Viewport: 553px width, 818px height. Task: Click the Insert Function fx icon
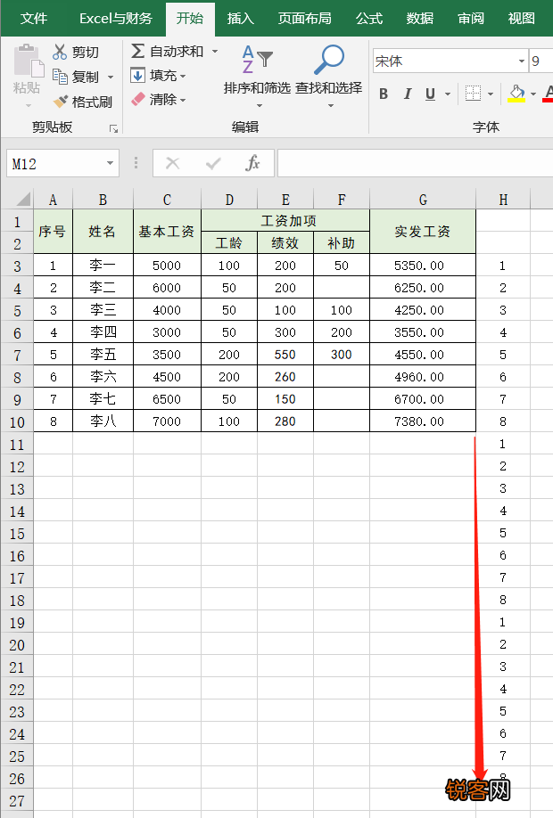tap(252, 163)
